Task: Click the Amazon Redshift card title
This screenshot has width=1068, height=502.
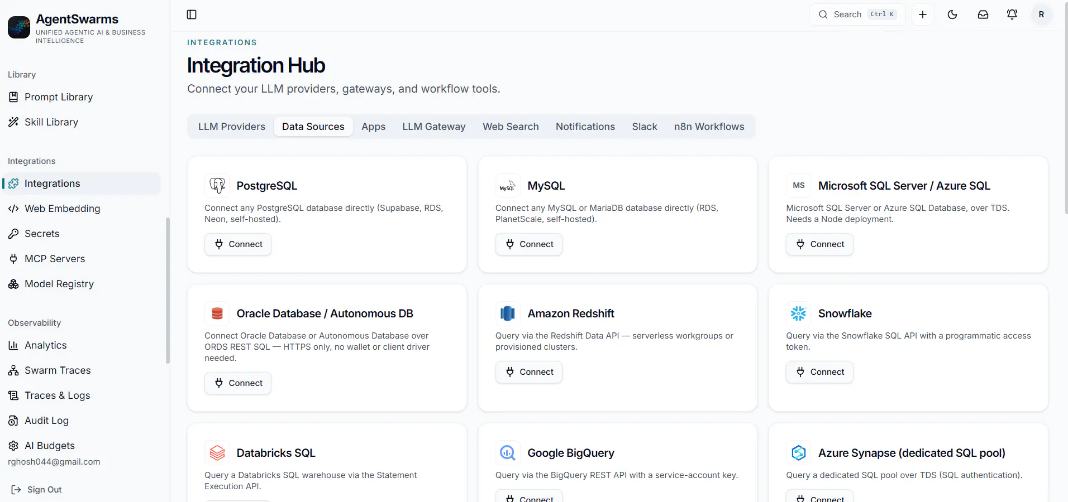Action: [x=571, y=313]
